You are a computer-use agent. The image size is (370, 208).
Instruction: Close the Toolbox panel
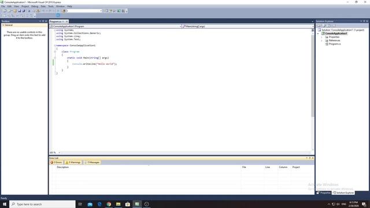pos(46,21)
